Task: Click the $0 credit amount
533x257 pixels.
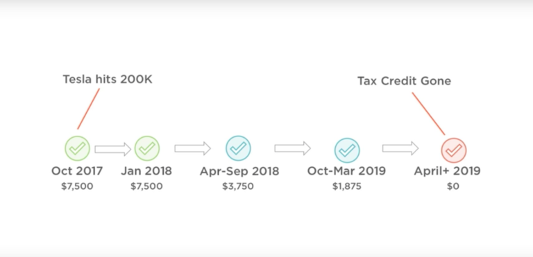Action: click(x=453, y=186)
